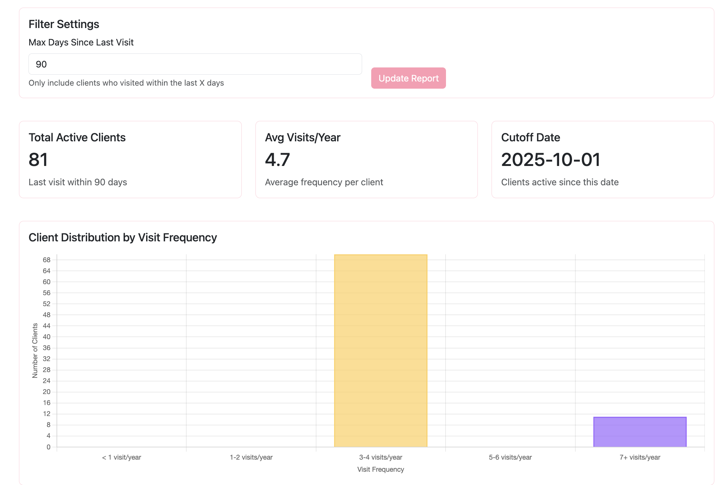Click the '< 1 visit/year' axis label
Image resolution: width=728 pixels, height=485 pixels.
coord(121,457)
